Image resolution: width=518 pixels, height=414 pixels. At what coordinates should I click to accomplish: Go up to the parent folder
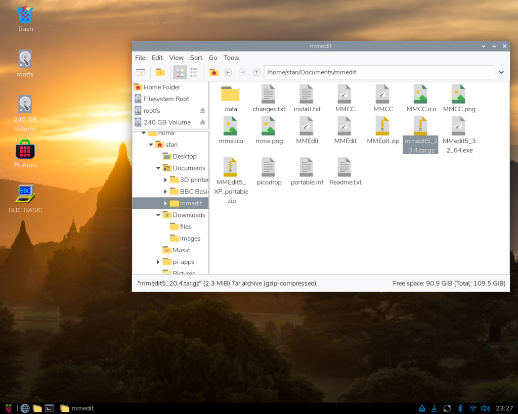256,72
